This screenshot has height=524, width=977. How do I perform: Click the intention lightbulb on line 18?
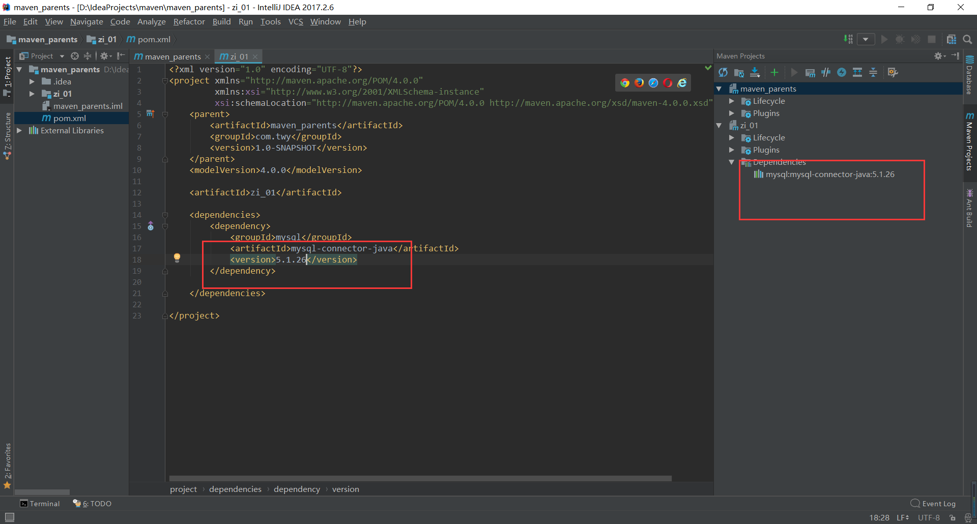(177, 258)
